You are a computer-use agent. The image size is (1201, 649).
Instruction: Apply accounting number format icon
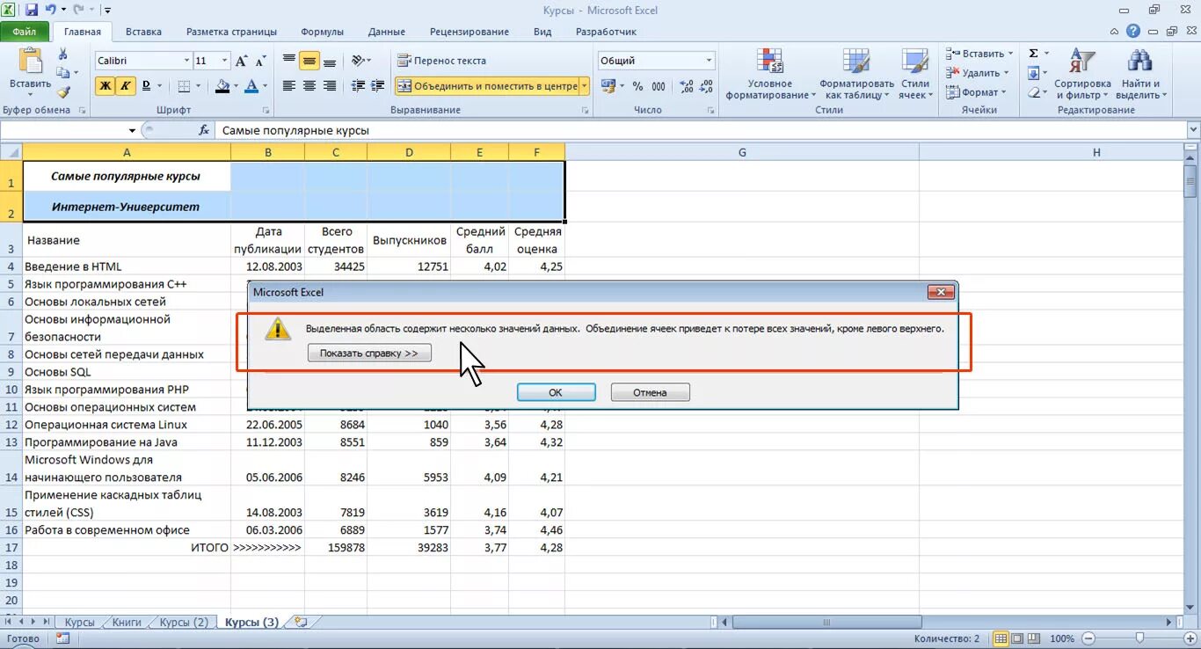click(608, 86)
